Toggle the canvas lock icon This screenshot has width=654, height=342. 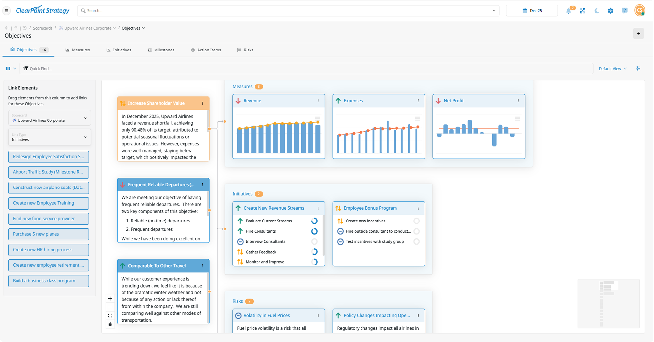[110, 325]
